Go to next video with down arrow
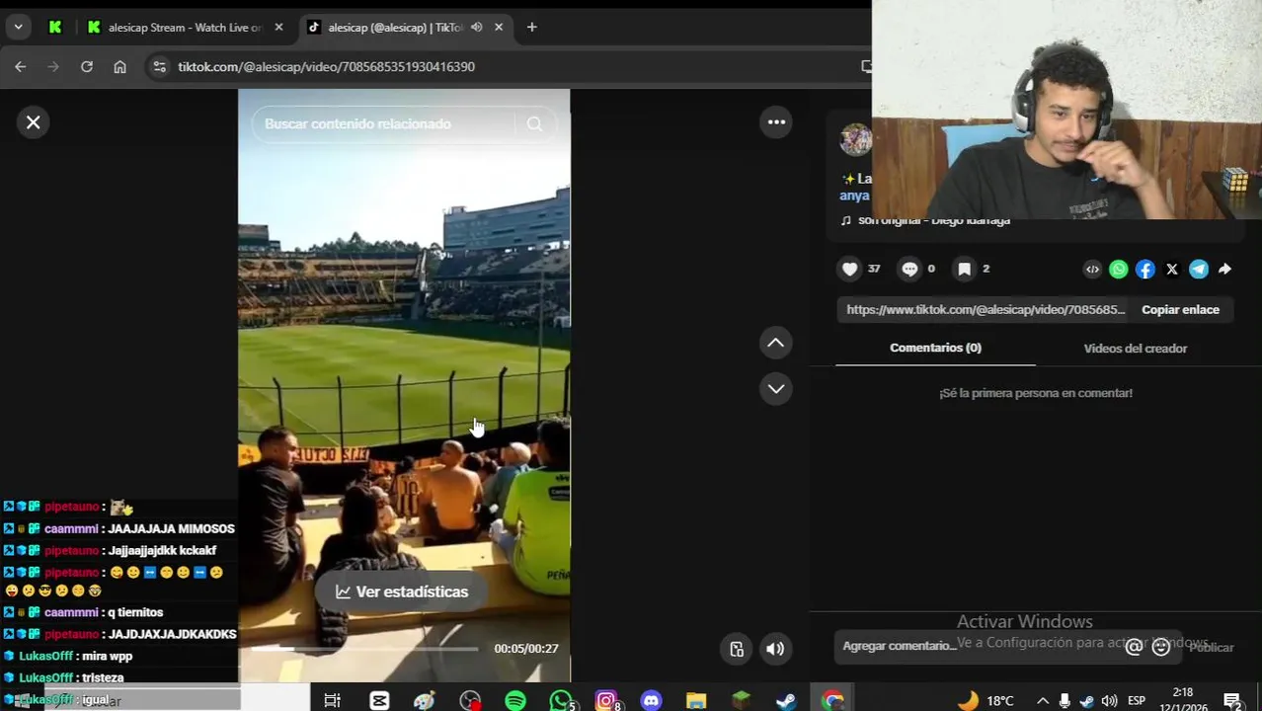1262x711 pixels. [776, 388]
